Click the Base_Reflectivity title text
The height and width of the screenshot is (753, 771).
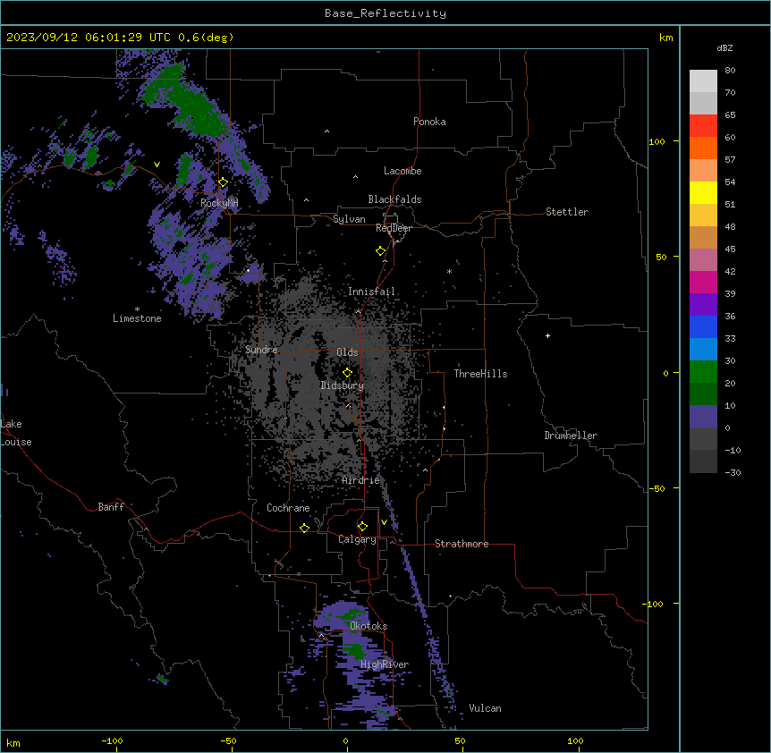(385, 13)
